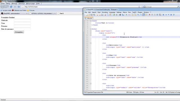This screenshot has height=101, width=180.
Task: Reload the page in Firefox
Action: tap(11, 7)
